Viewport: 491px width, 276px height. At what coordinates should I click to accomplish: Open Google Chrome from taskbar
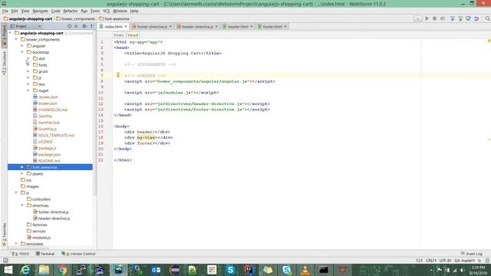click(x=62, y=270)
